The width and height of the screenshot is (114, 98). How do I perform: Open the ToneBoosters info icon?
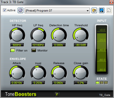(x=57, y=94)
